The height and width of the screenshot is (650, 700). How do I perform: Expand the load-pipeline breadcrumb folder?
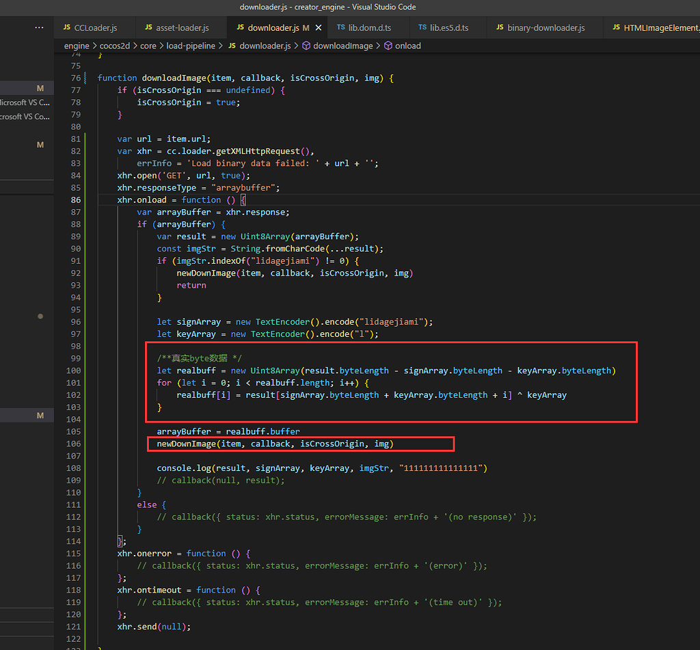191,46
